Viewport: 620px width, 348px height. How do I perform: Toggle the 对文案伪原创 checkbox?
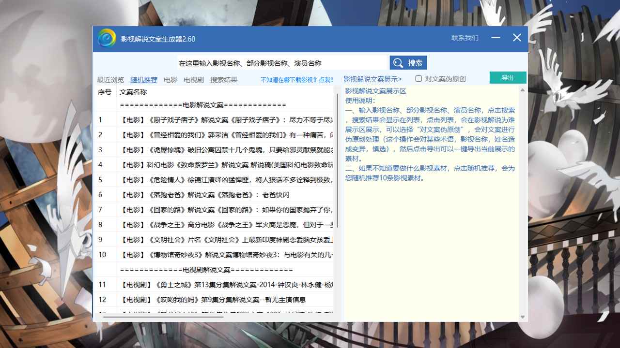pyautogui.click(x=418, y=78)
